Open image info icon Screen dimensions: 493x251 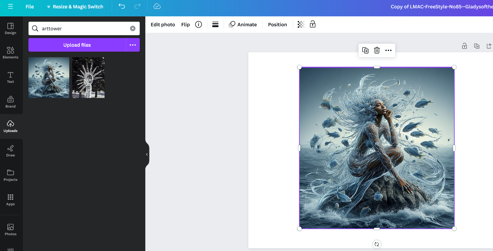click(x=199, y=24)
